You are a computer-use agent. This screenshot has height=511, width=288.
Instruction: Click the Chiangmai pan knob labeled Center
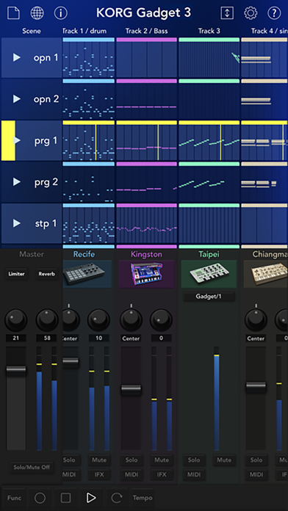[x=256, y=320]
